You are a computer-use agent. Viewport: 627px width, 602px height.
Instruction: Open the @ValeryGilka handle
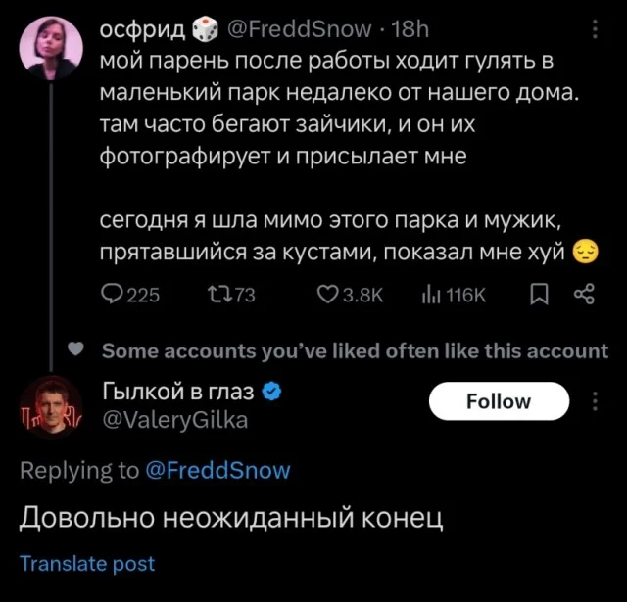click(174, 421)
